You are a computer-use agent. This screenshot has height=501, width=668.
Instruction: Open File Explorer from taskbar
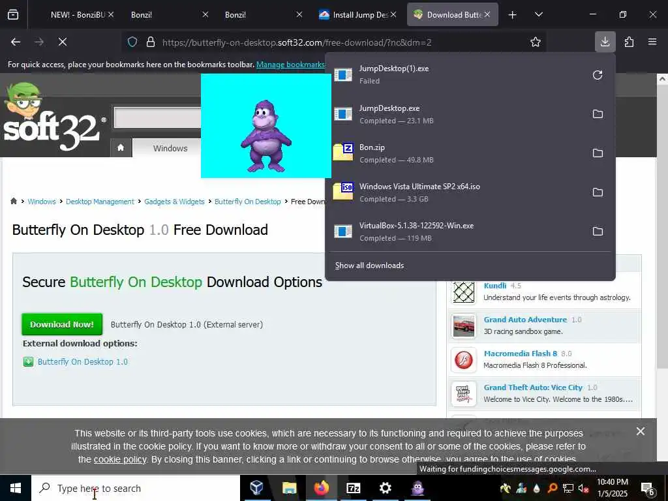pos(289,488)
